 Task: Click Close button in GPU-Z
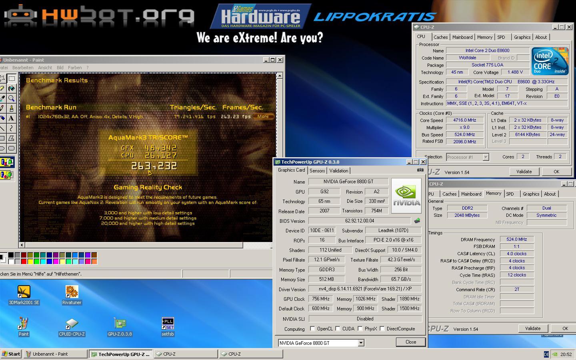(x=411, y=342)
